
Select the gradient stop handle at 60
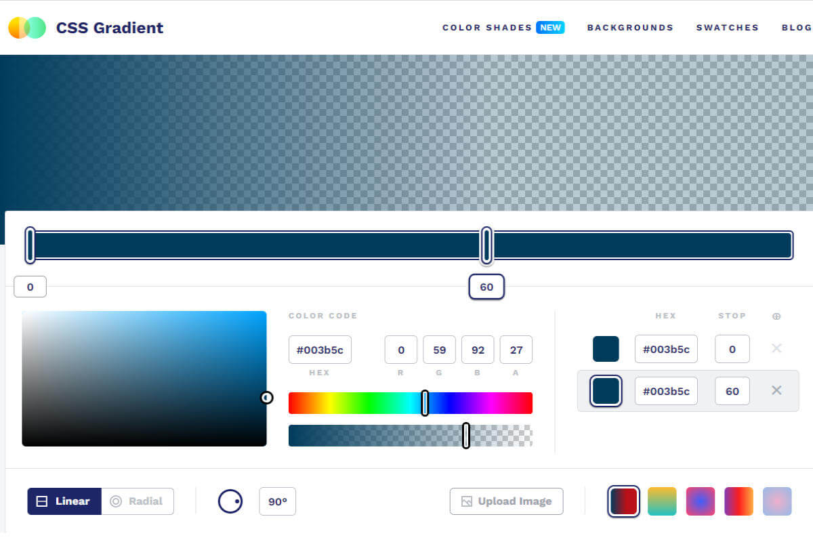tap(486, 245)
